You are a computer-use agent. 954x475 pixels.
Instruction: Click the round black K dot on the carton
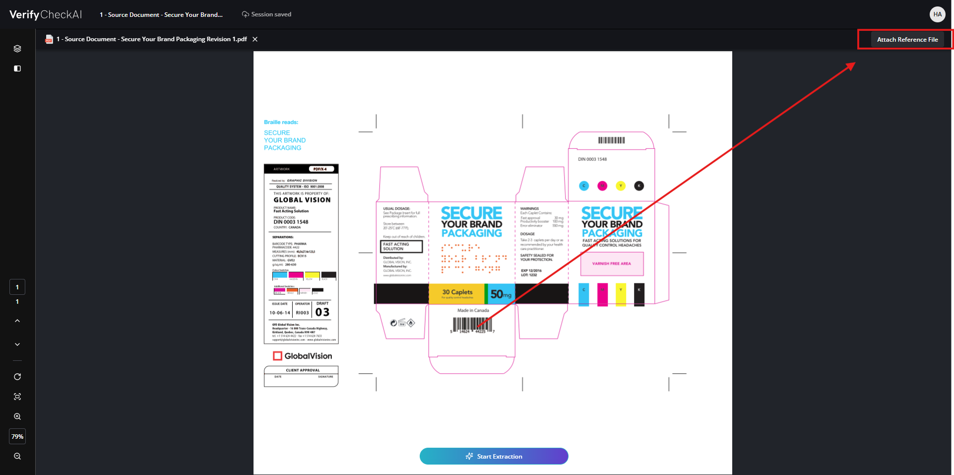coord(639,186)
